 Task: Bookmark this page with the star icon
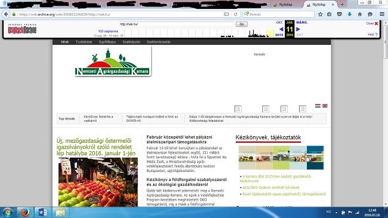pos(320,14)
